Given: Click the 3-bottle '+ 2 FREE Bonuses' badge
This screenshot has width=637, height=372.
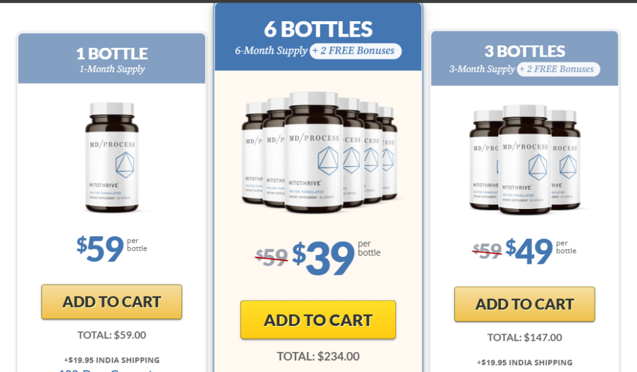Looking at the screenshot, I should pyautogui.click(x=559, y=69).
